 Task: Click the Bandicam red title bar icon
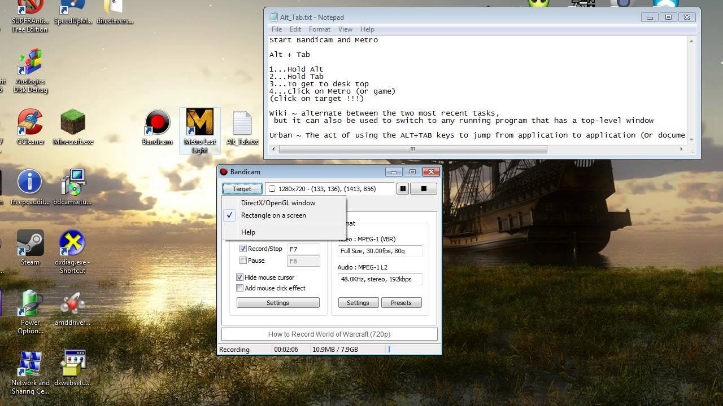[x=224, y=172]
